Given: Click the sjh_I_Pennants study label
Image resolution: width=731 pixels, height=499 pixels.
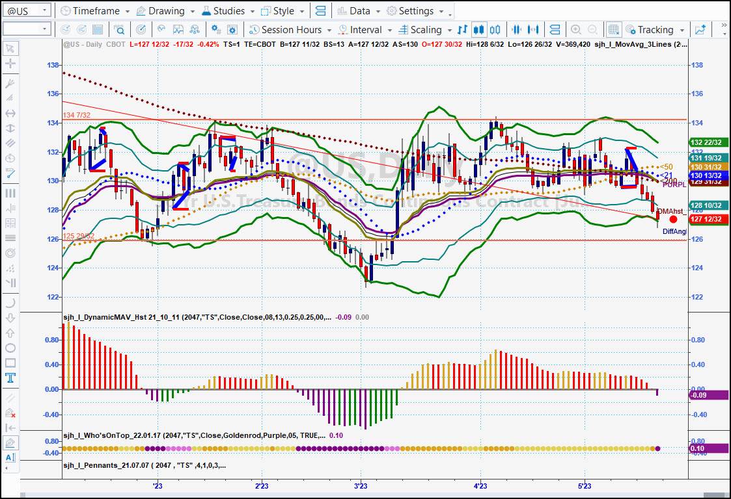Looking at the screenshot, I should click(x=145, y=465).
